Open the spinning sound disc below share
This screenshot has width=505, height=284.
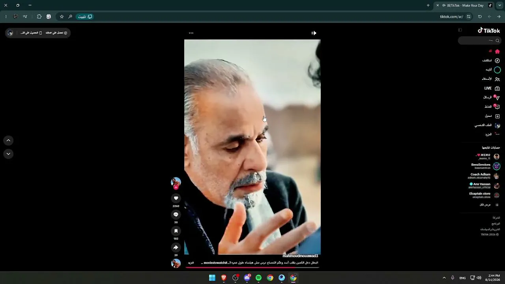click(176, 263)
